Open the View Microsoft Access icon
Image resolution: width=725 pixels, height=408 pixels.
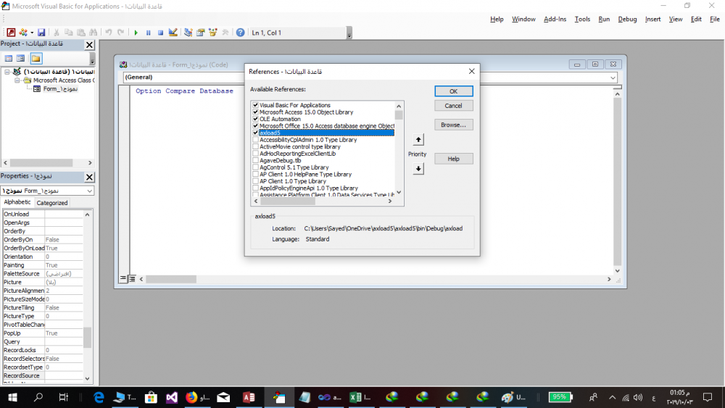click(x=11, y=33)
